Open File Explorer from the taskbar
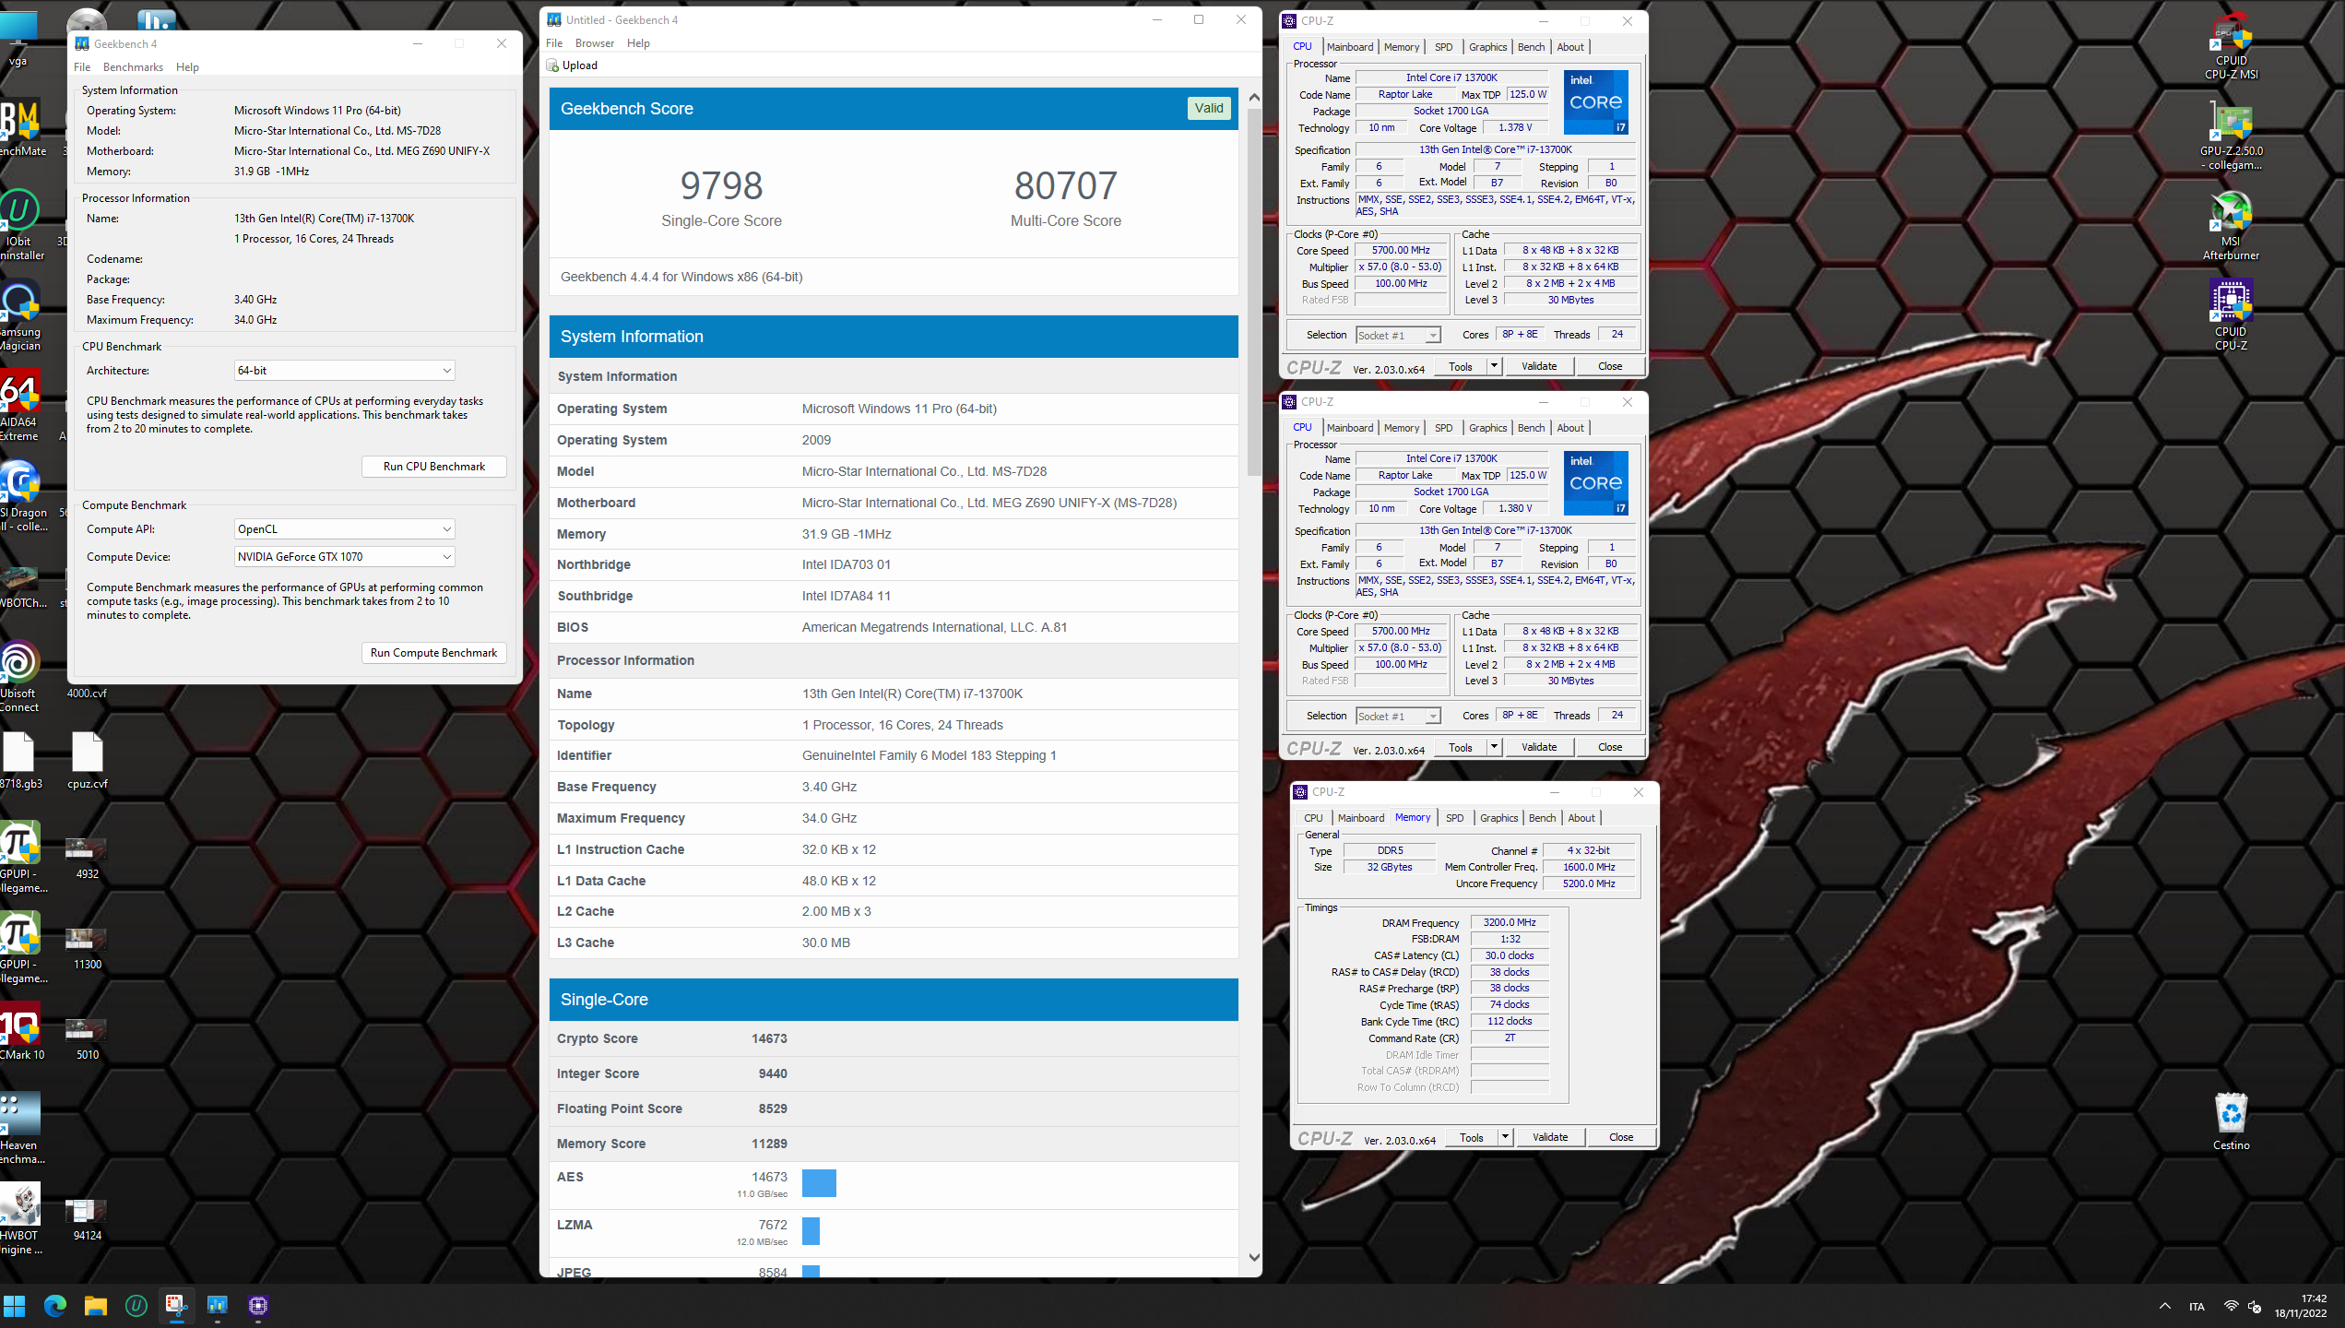Screen dimensions: 2345x1328 pos(96,1306)
